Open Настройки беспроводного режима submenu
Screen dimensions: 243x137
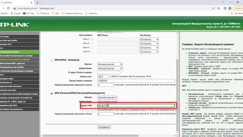(x=19, y=56)
